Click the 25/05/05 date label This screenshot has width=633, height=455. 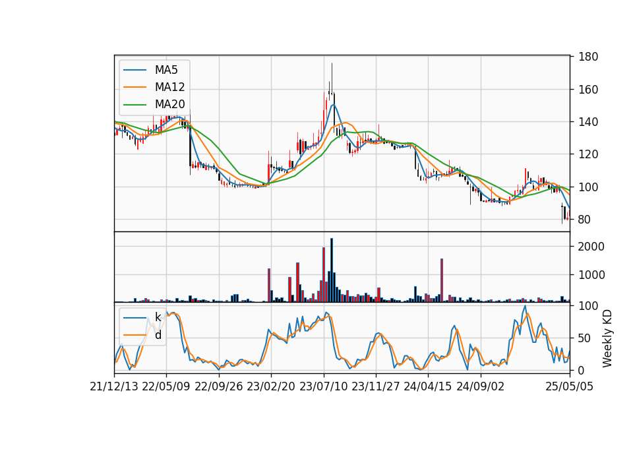tap(570, 386)
